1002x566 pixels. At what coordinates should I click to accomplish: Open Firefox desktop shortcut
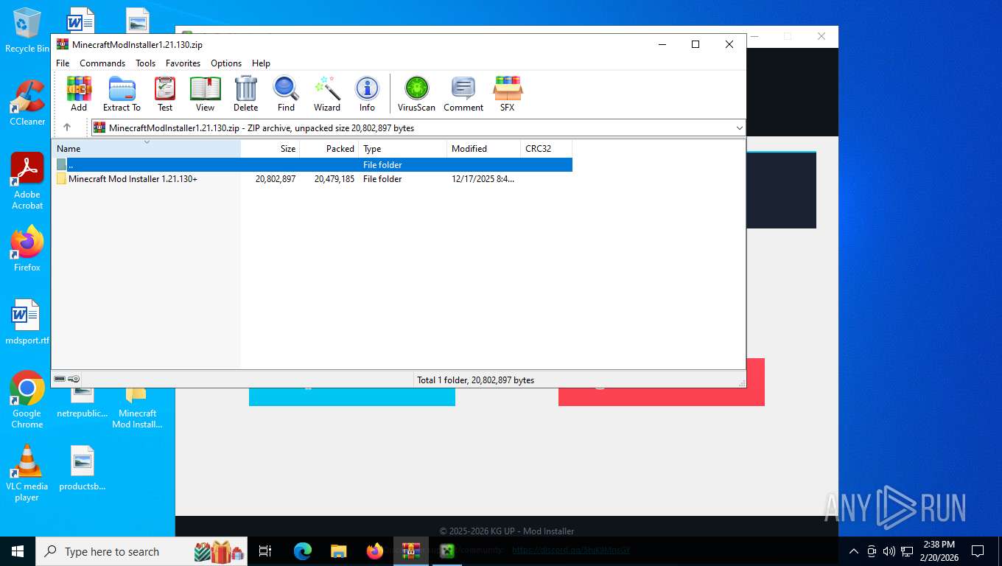pyautogui.click(x=27, y=248)
